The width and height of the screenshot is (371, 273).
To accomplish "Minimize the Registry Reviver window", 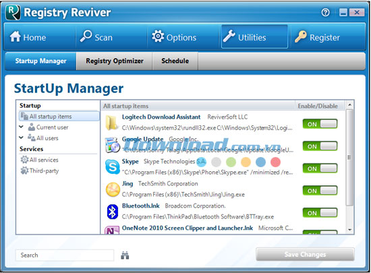I will click(343, 12).
